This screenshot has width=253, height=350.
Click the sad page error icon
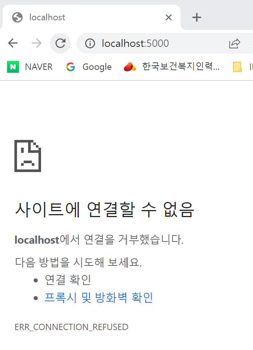(x=28, y=156)
